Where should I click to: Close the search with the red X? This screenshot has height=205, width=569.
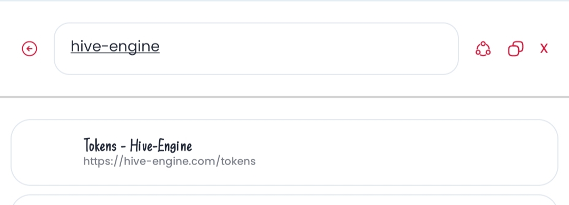544,48
